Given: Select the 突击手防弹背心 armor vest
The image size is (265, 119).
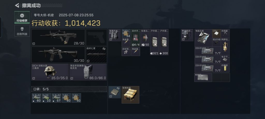Looking at the screenshot, I should click(88, 72).
